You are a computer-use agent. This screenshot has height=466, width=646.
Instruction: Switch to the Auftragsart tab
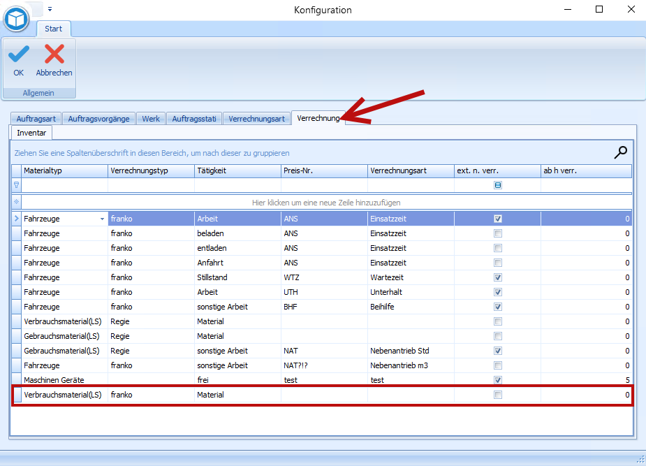pos(36,119)
